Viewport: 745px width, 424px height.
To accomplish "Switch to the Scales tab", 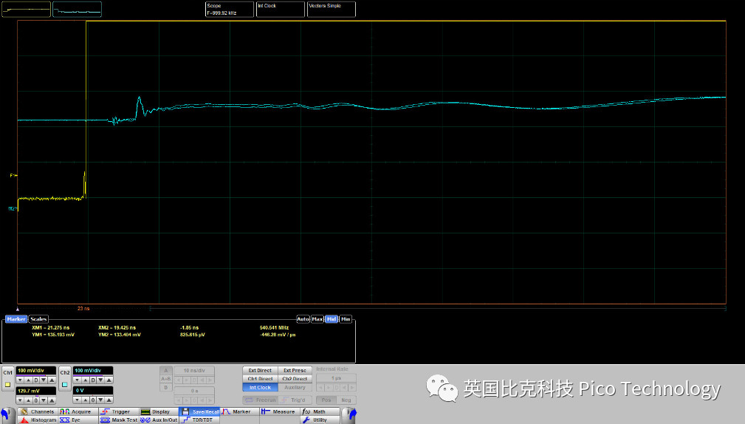I will coord(38,319).
